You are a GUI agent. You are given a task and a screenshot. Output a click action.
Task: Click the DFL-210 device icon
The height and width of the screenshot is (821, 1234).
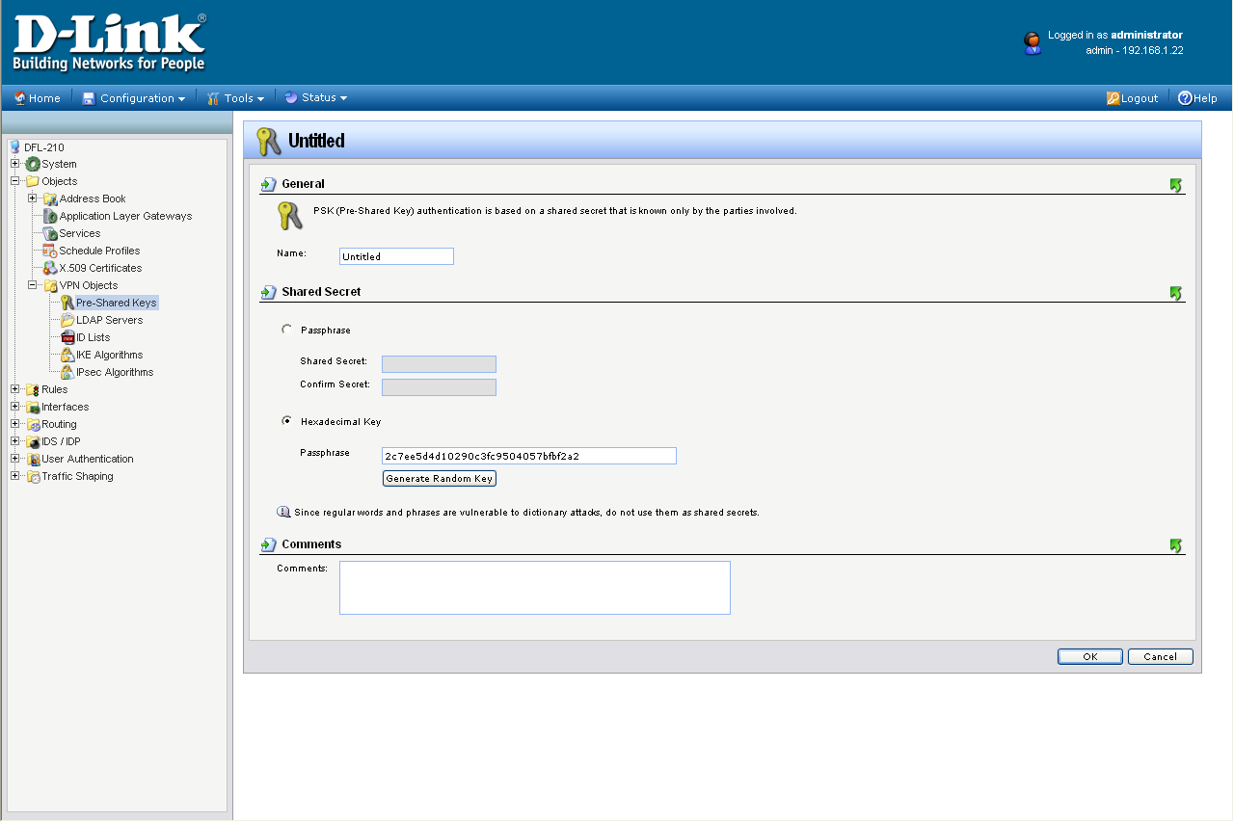click(14, 146)
